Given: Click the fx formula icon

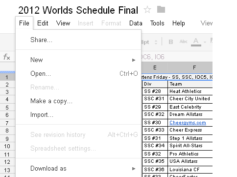Looking at the screenshot, I should [x=7, y=57].
